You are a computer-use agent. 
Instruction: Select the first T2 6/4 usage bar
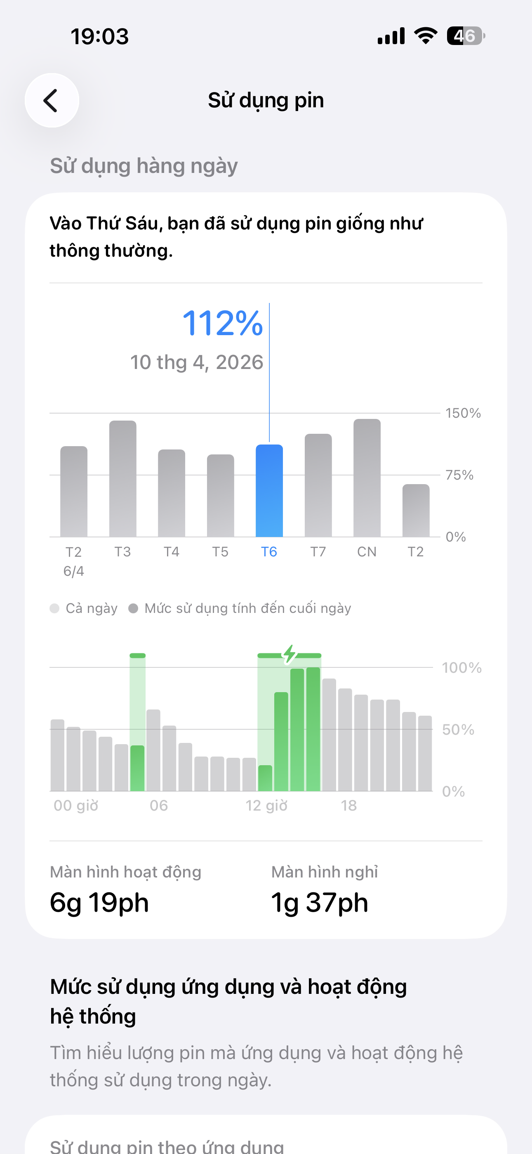(74, 492)
